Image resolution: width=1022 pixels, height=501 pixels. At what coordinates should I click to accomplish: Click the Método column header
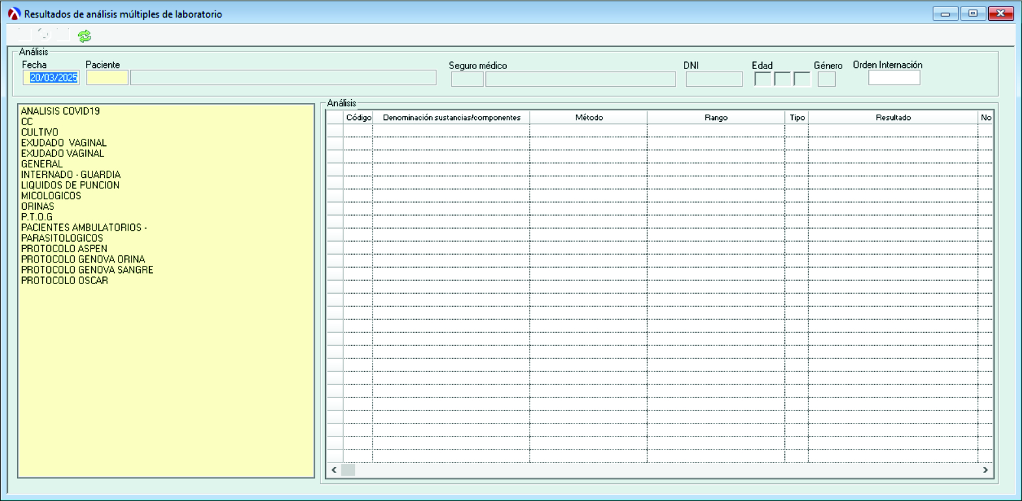pyautogui.click(x=589, y=117)
